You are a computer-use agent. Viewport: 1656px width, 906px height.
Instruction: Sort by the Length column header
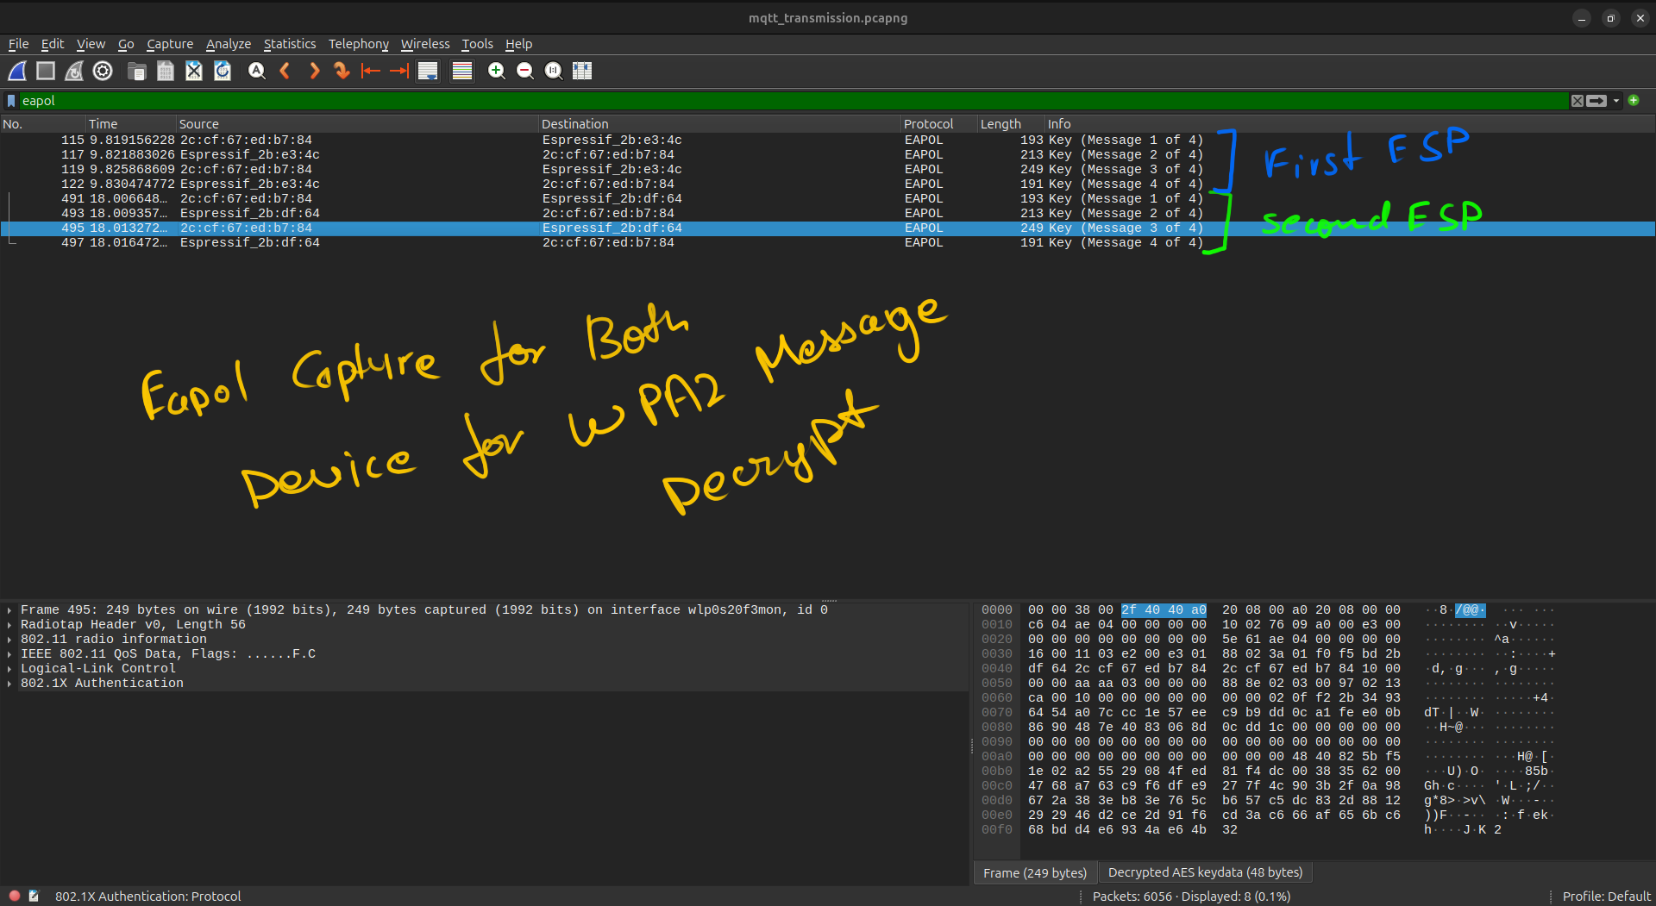(1011, 124)
